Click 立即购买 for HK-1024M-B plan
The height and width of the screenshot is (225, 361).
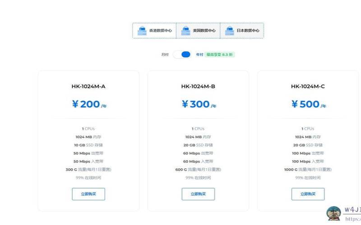[x=198, y=194]
